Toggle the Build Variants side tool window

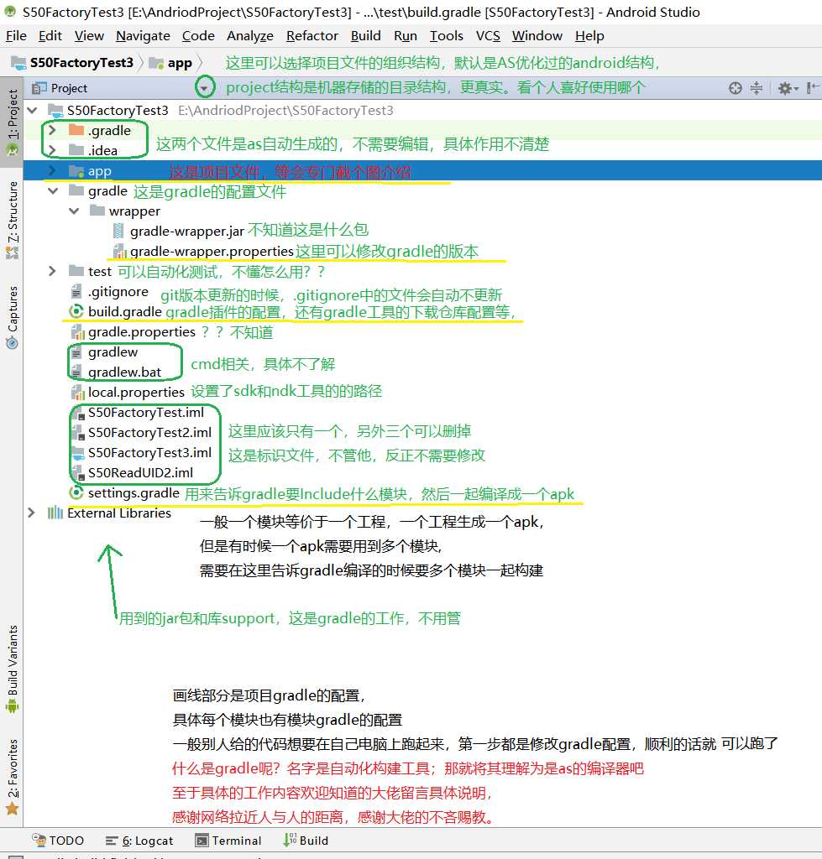pos(12,669)
